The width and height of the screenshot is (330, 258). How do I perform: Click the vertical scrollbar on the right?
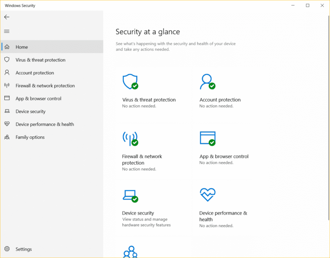[329, 118]
